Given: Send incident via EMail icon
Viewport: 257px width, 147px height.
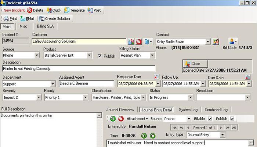Looking at the screenshot, I should (x=23, y=19).
